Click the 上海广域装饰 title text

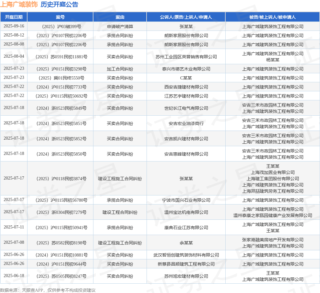pyautogui.click(x=19, y=4)
